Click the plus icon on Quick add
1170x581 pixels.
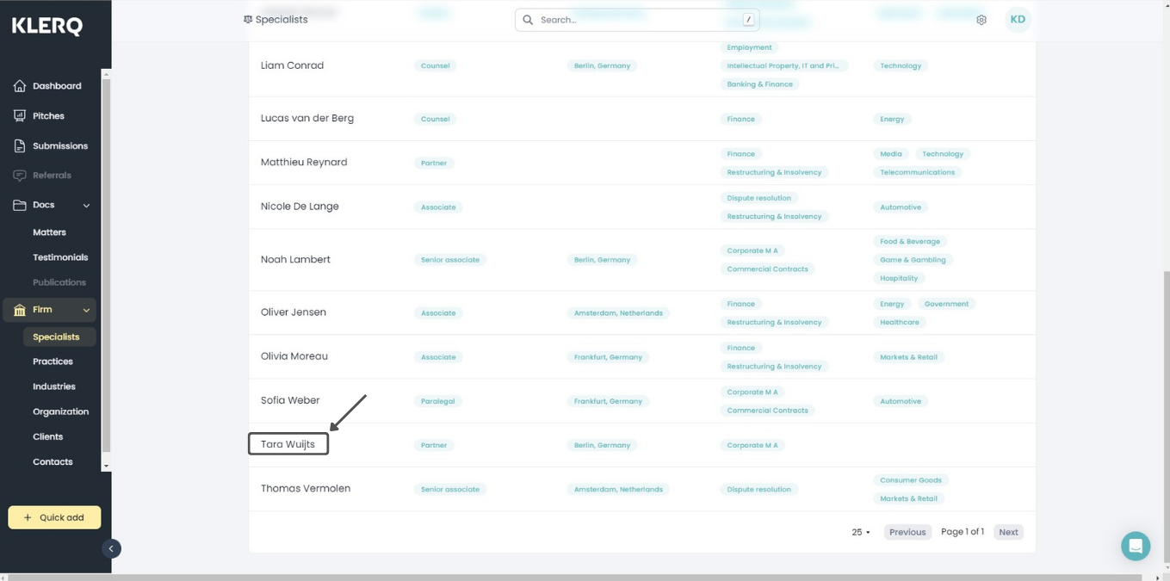tap(28, 517)
